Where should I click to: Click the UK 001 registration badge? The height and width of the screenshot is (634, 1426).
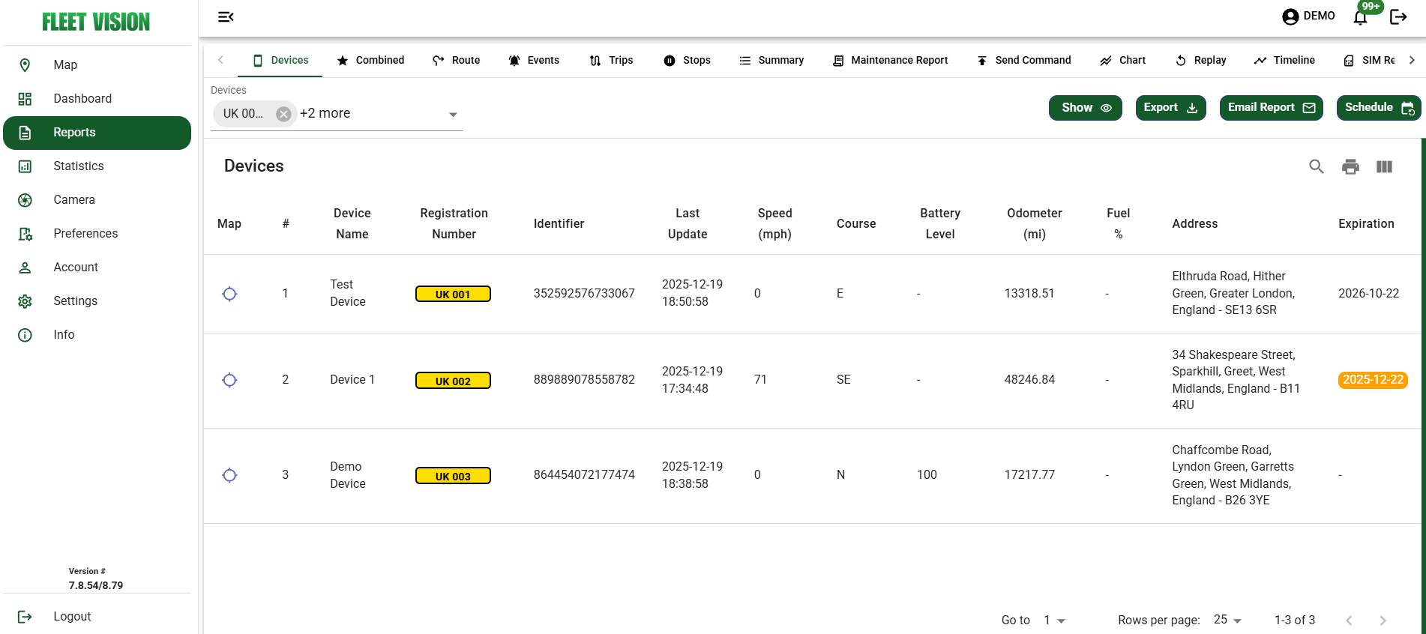point(453,294)
